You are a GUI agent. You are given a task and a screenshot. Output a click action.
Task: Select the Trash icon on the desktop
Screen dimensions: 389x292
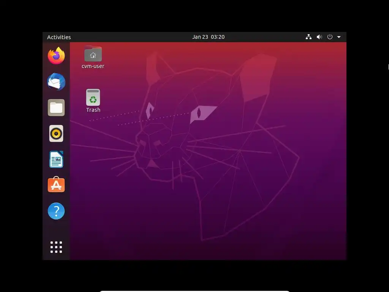click(93, 97)
